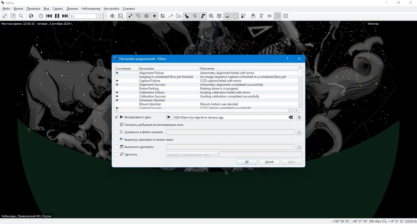Enable 'Показать сообщение во всплывающем окне'
The height and width of the screenshot is (224, 417).
116,125
